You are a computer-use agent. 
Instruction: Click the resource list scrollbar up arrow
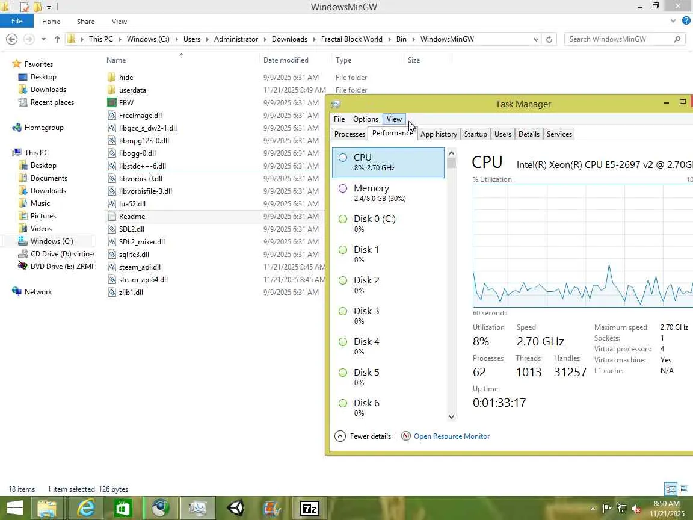pyautogui.click(x=451, y=153)
